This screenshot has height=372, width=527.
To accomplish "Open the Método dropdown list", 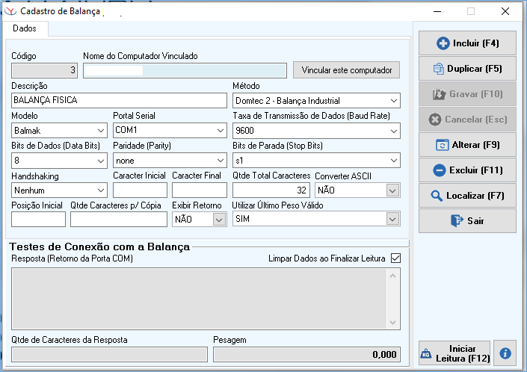I will point(393,101).
